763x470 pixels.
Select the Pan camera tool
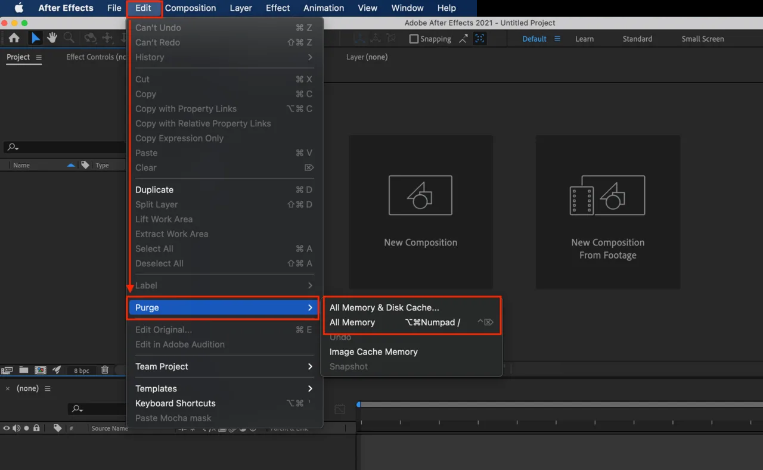coord(107,38)
